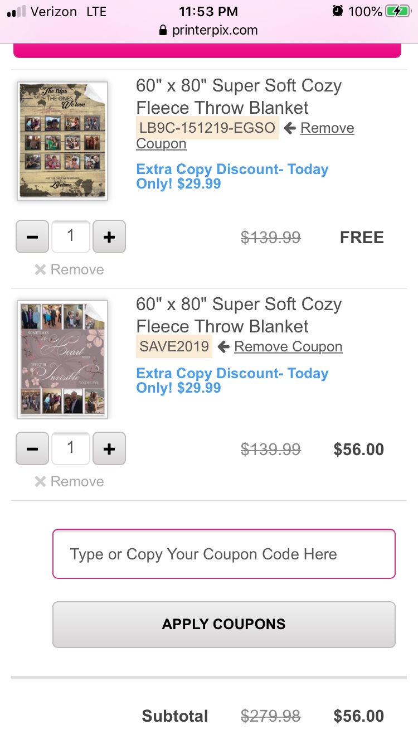Click the minus icon for the first blanket quantity
Image resolution: width=418 pixels, height=744 pixels.
tap(32, 236)
